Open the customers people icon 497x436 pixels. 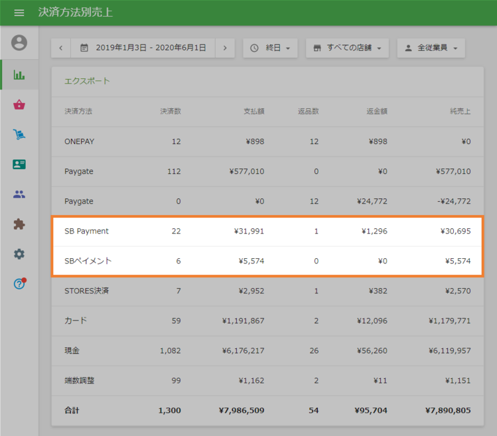coord(19,194)
